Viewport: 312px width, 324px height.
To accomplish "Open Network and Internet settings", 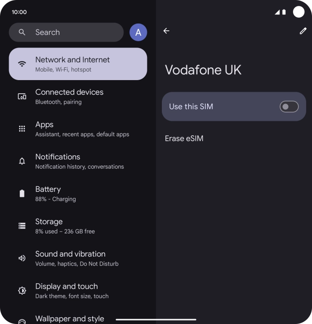I will click(x=78, y=64).
